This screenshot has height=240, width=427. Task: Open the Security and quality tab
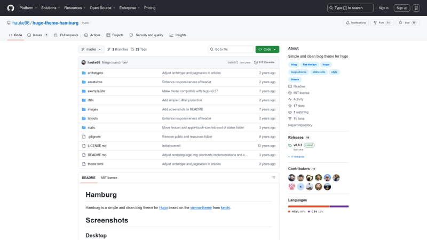pyautogui.click(x=146, y=35)
